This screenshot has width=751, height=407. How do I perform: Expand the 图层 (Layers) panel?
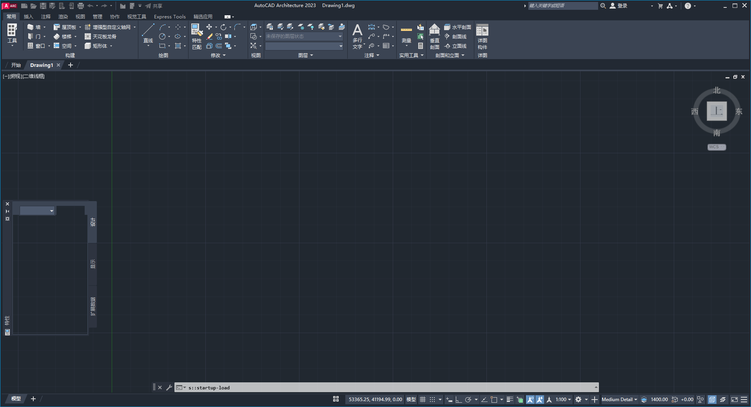306,56
